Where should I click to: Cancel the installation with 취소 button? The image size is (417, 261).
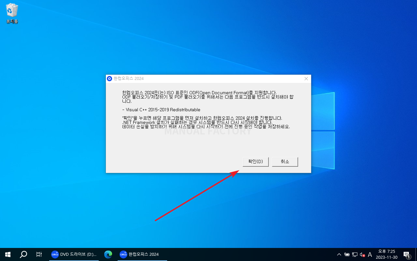(x=285, y=161)
